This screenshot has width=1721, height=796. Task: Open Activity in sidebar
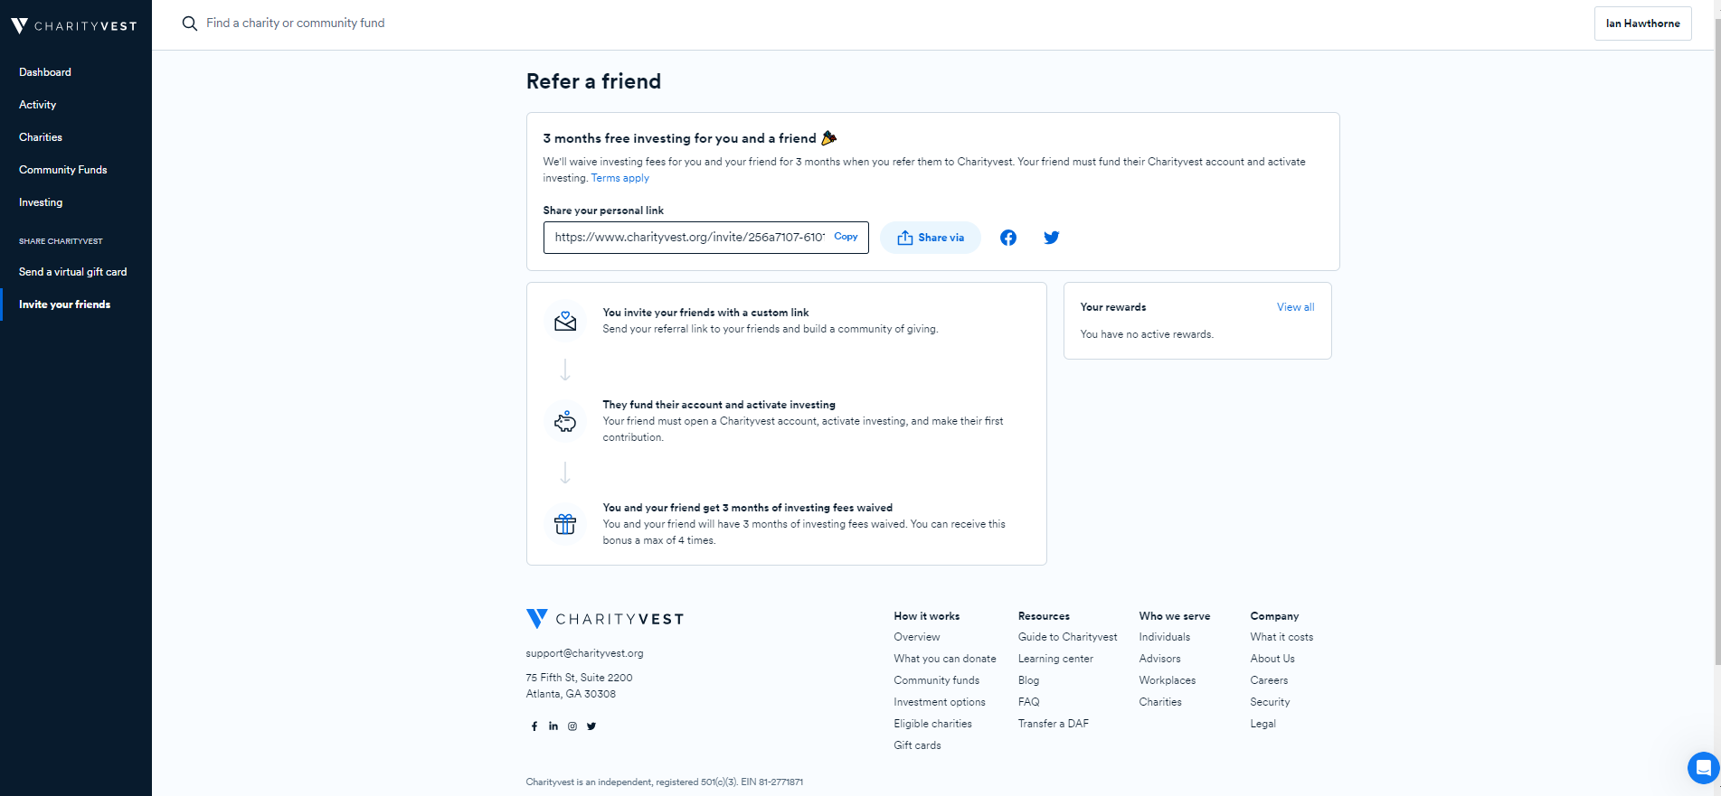(x=38, y=105)
